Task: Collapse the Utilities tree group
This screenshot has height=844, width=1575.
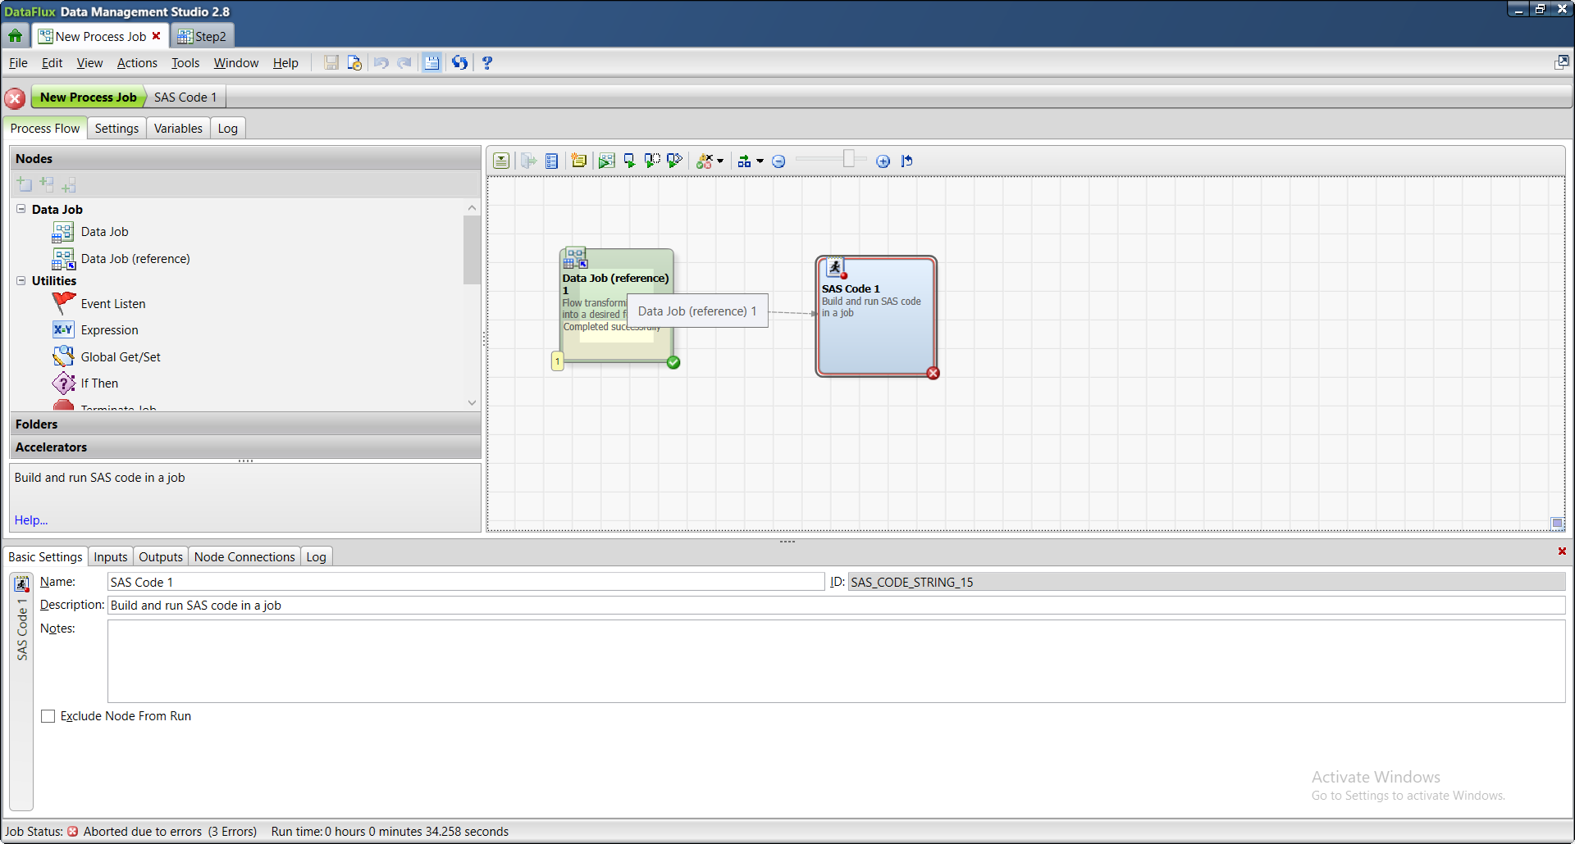Action: [x=21, y=280]
